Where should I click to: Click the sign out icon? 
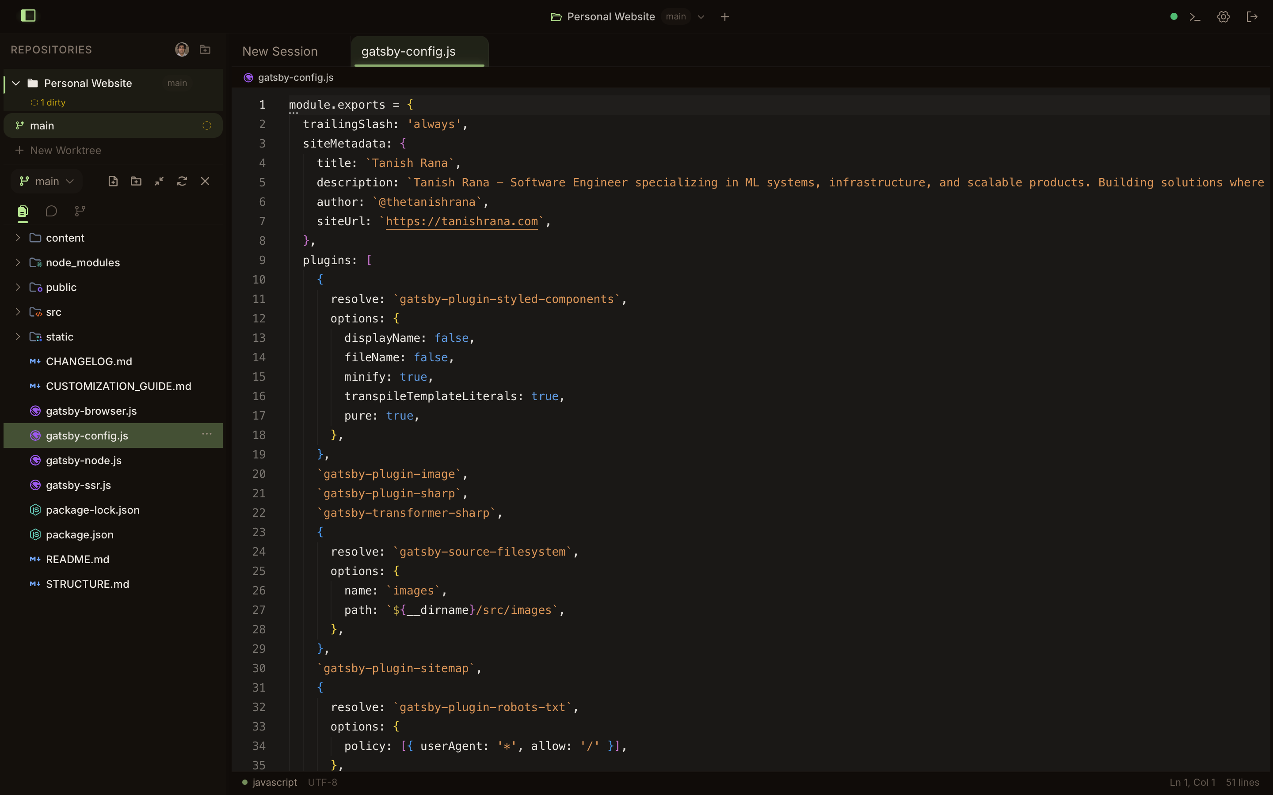[x=1251, y=17]
